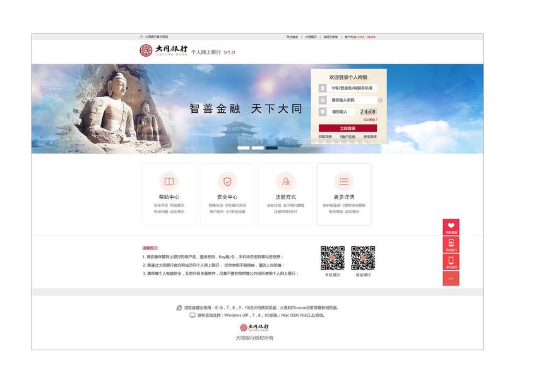Click the footer Datong Bank logo
The height and width of the screenshot is (378, 536).
[x=254, y=328]
